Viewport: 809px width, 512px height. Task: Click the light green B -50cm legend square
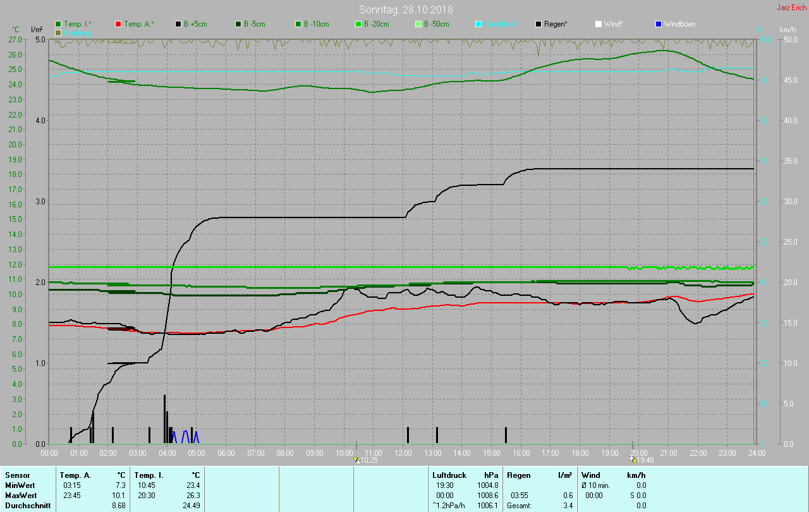418,24
